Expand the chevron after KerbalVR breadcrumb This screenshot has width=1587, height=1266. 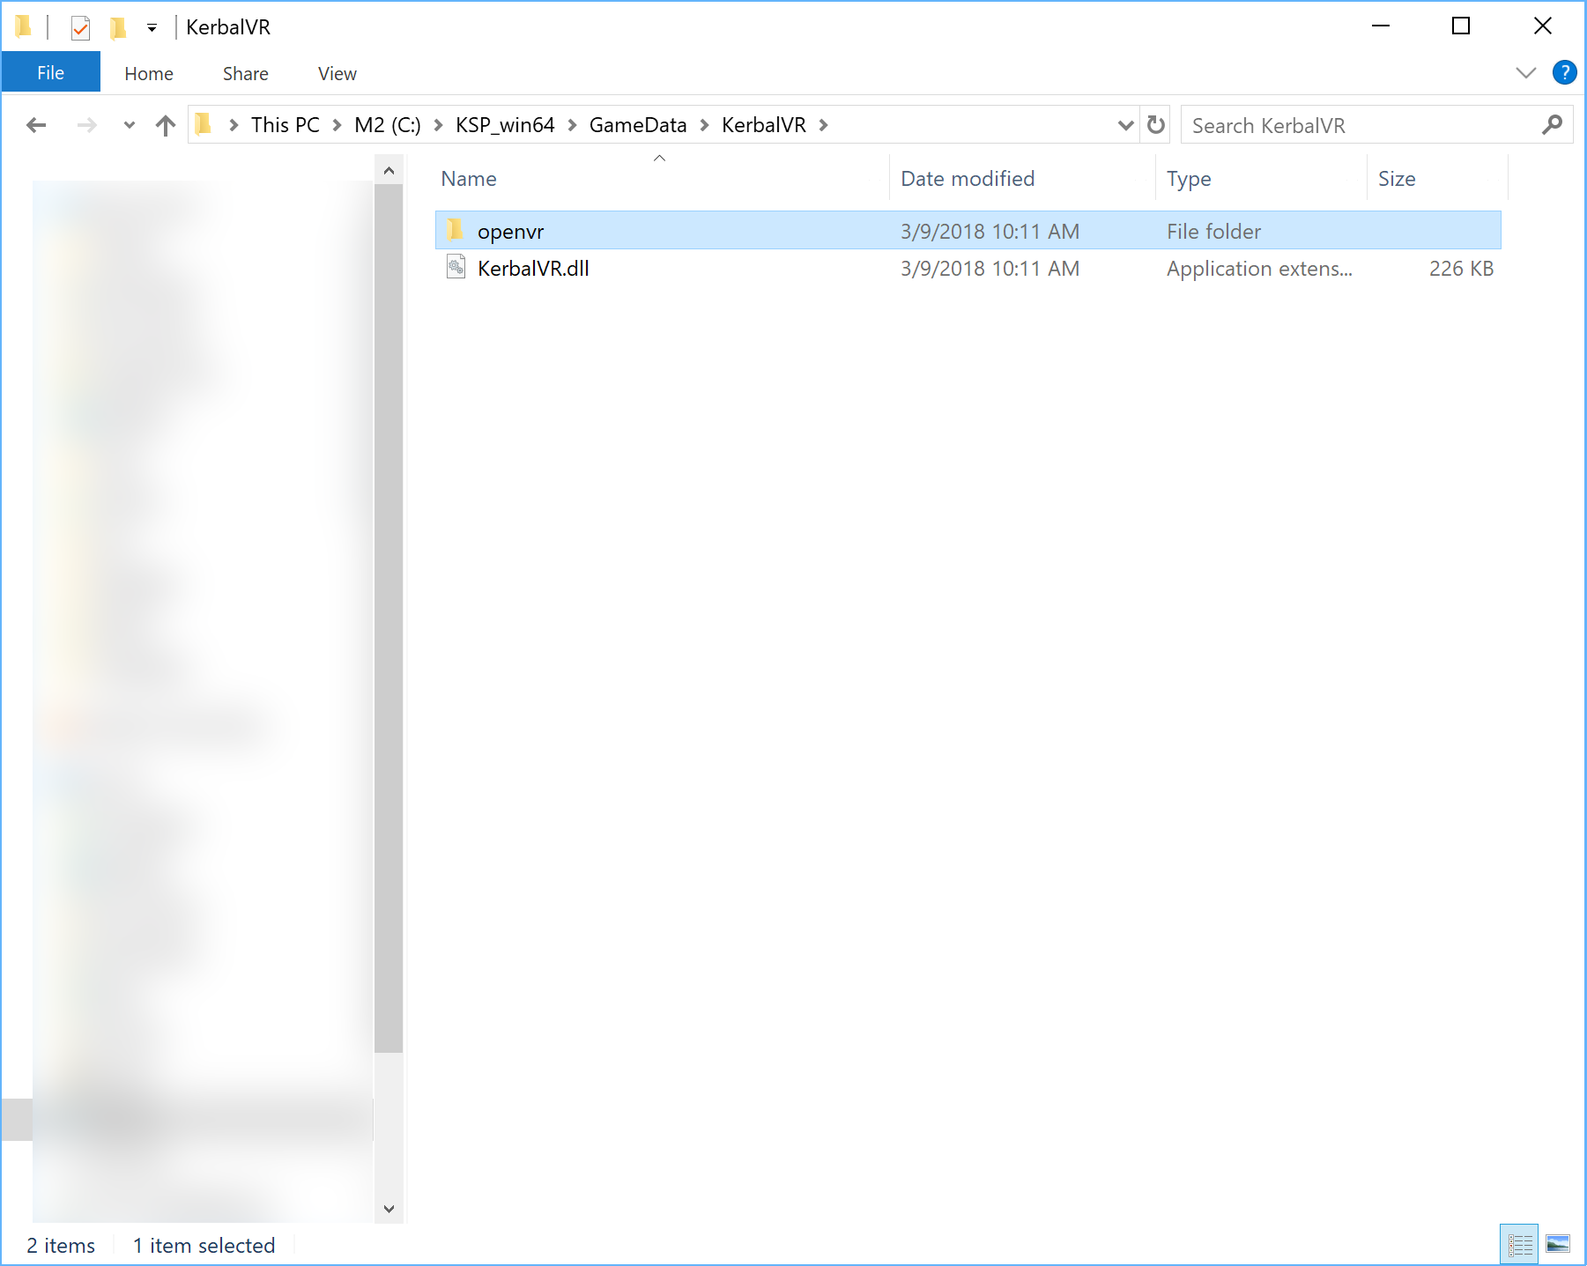pyautogui.click(x=823, y=125)
